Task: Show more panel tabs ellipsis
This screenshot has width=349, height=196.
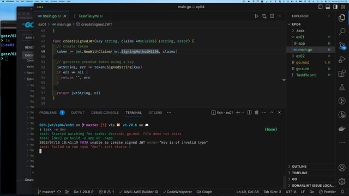Action: pyautogui.click(x=169, y=113)
